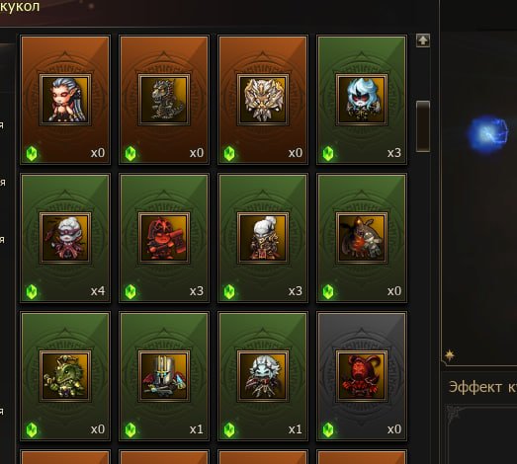
Task: Click green gem on first orange card
Action: pyautogui.click(x=32, y=153)
